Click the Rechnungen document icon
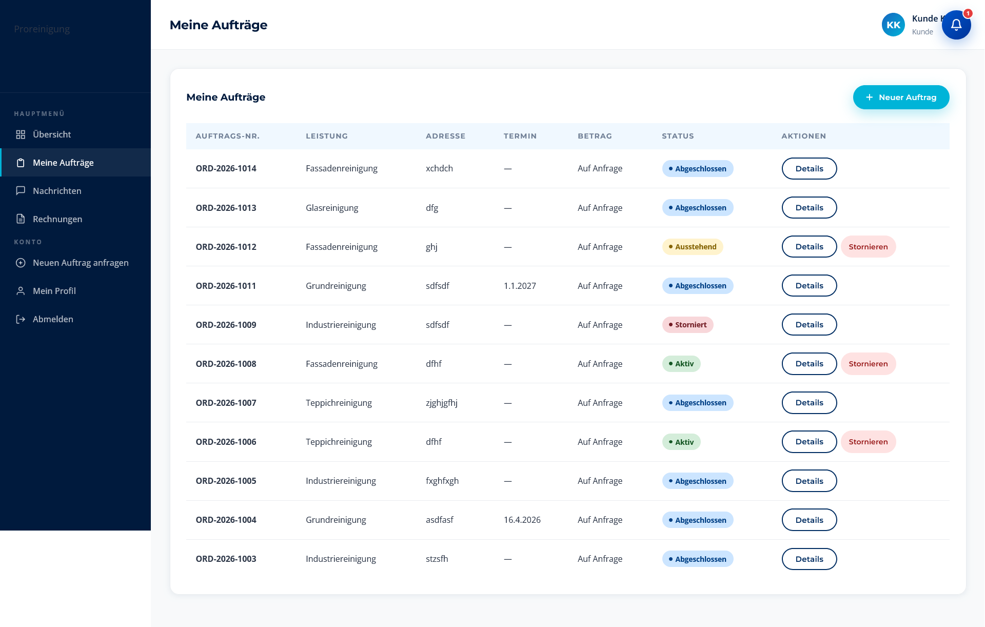 (21, 219)
